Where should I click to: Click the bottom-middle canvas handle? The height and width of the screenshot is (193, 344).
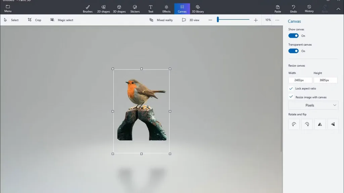pos(141,154)
